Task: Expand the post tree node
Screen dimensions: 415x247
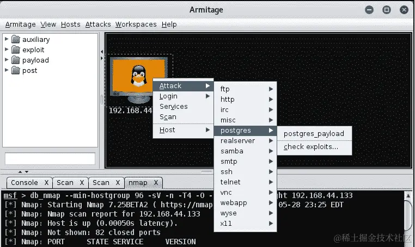Action: pos(7,70)
